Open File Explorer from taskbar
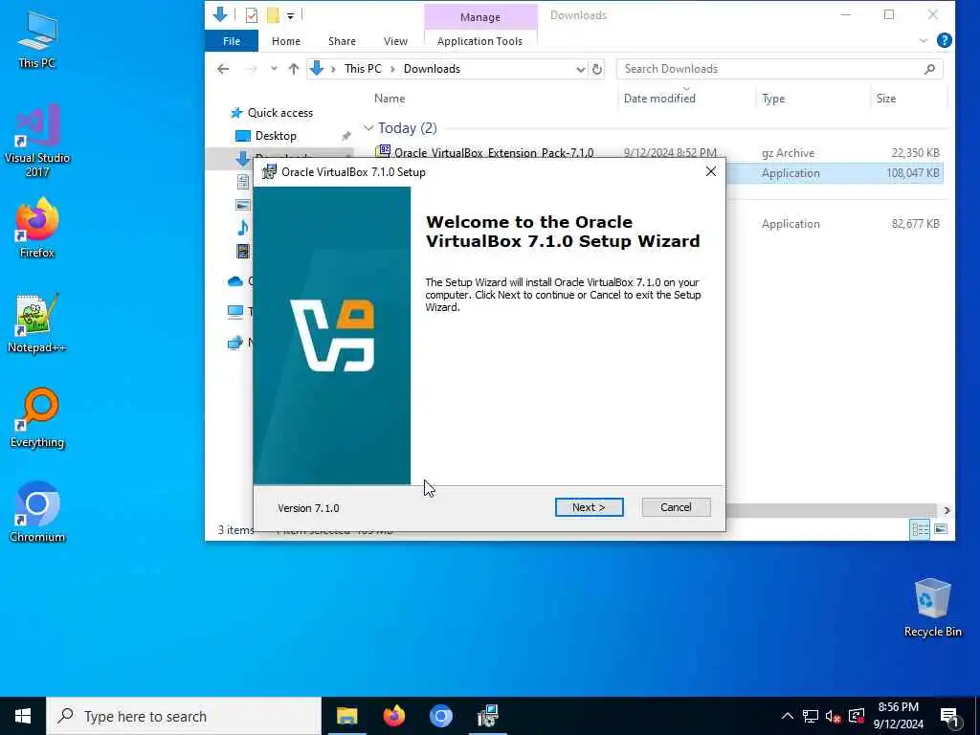 point(346,716)
